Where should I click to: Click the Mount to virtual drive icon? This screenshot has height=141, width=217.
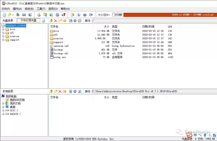point(51,15)
